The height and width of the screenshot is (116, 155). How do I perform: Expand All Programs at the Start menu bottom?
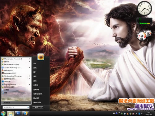click(16, 103)
